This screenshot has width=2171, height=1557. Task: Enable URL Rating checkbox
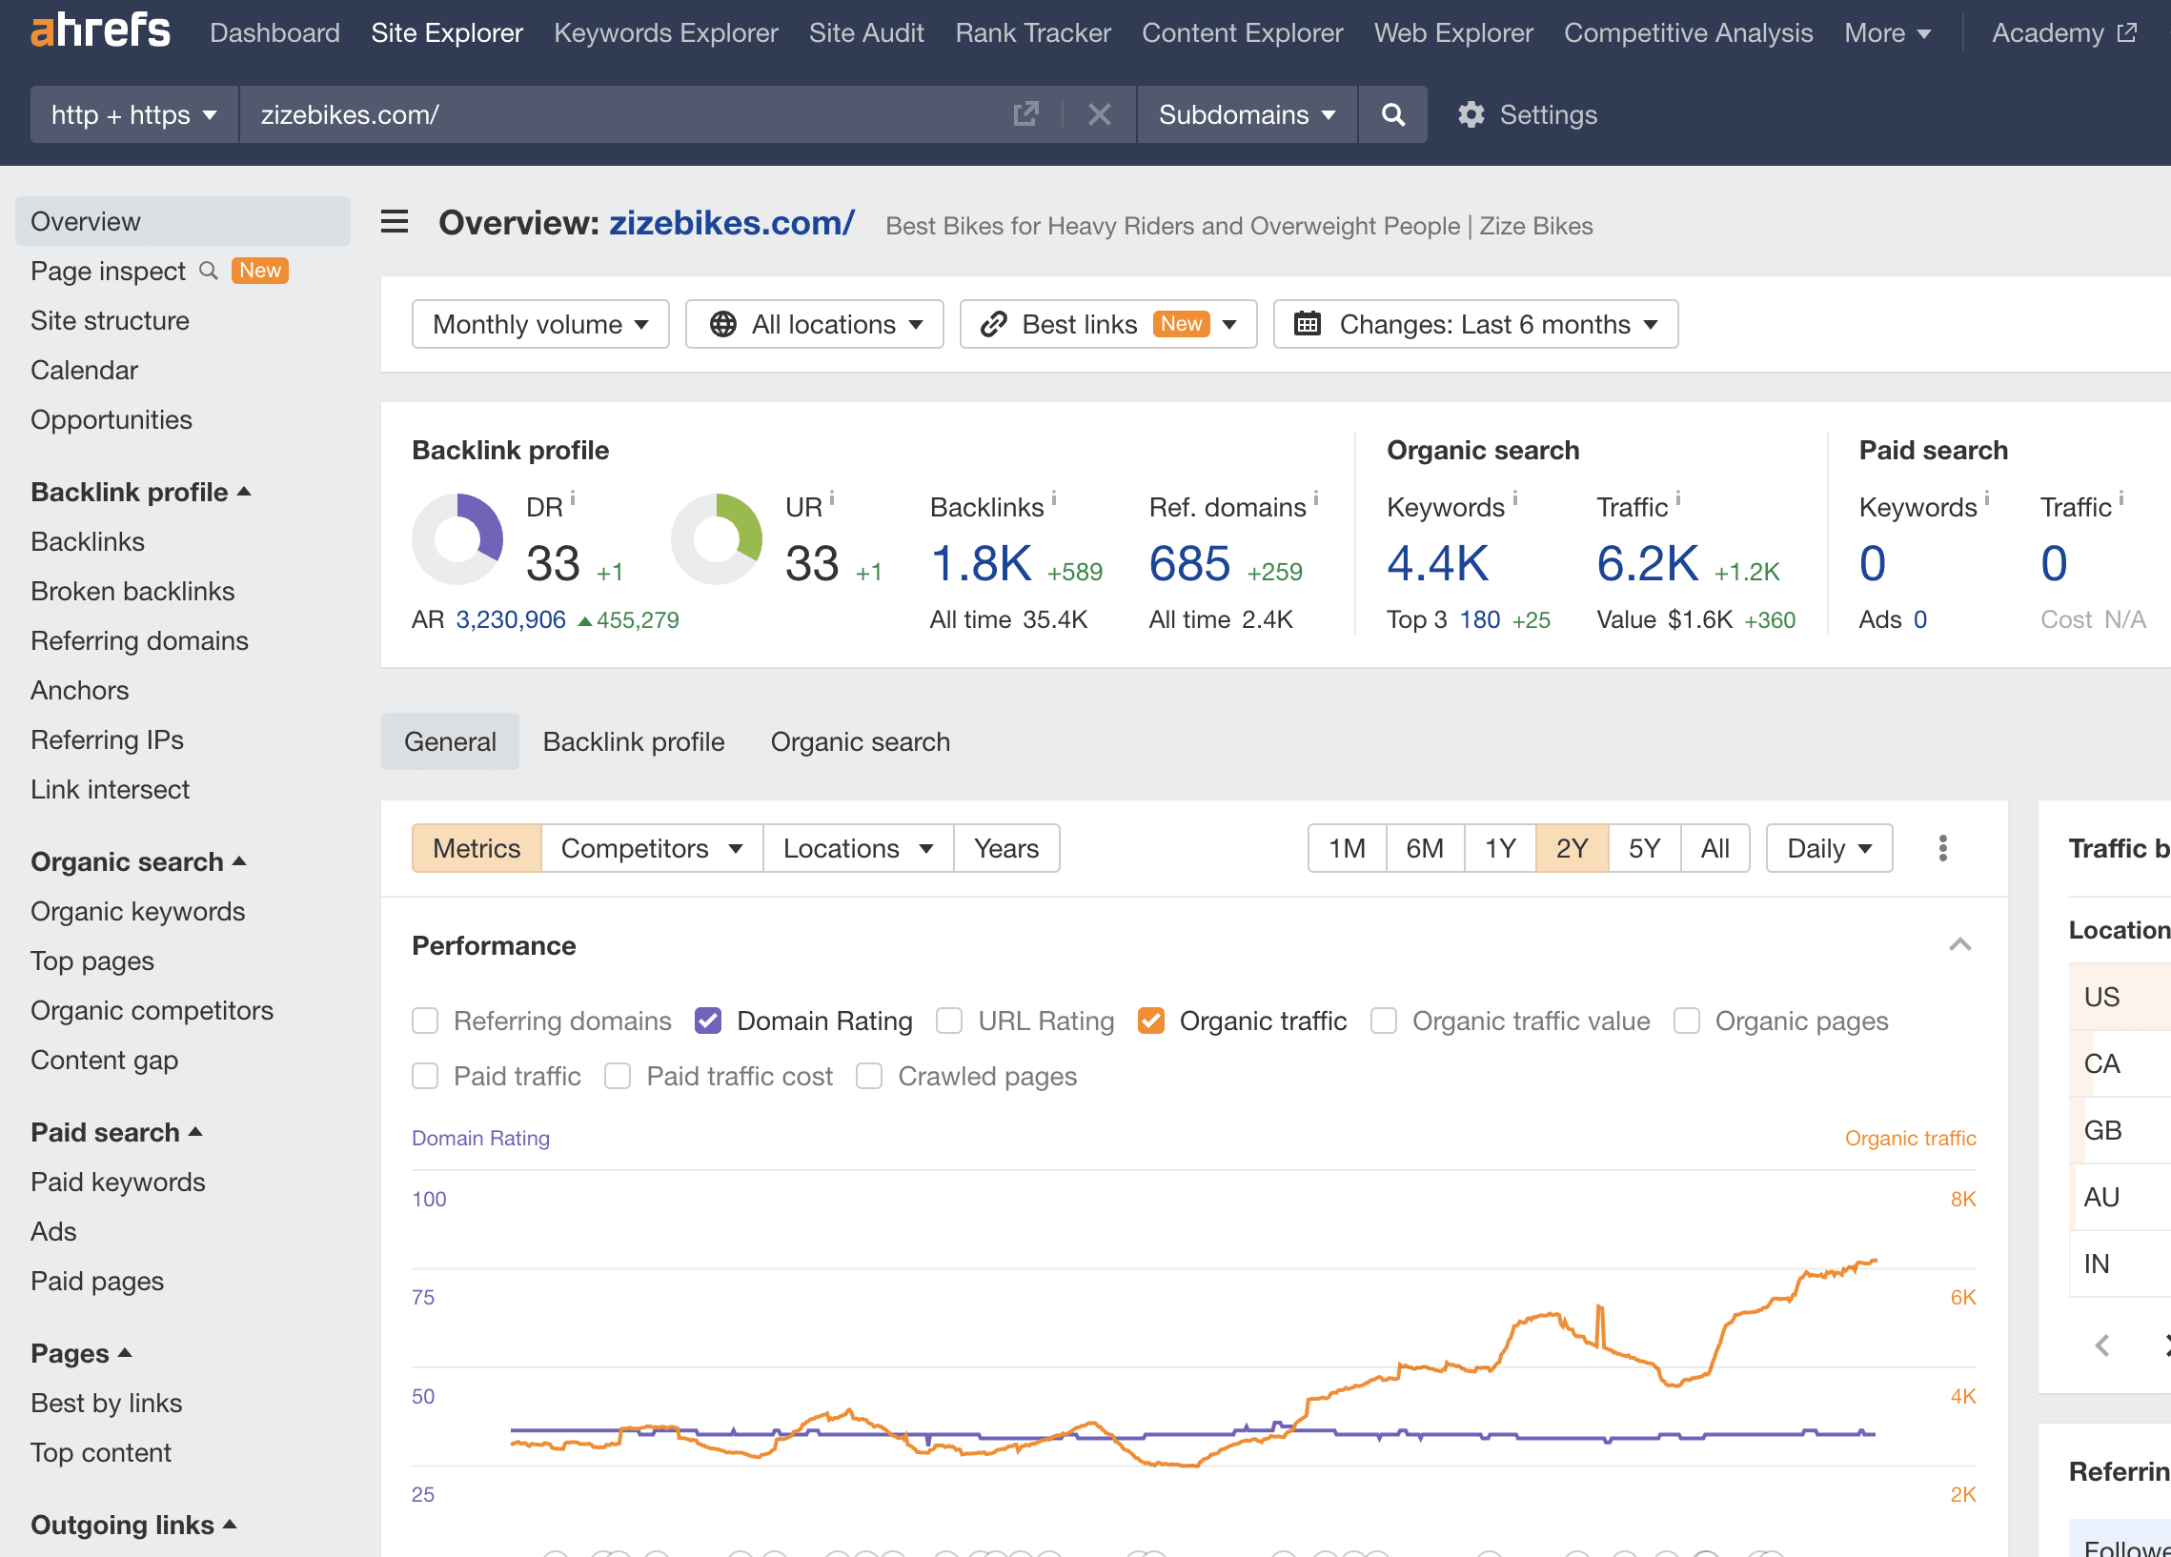pos(949,1021)
